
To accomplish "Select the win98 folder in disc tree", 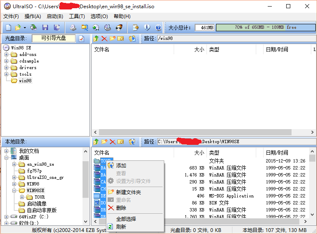I will pyautogui.click(x=25, y=81).
